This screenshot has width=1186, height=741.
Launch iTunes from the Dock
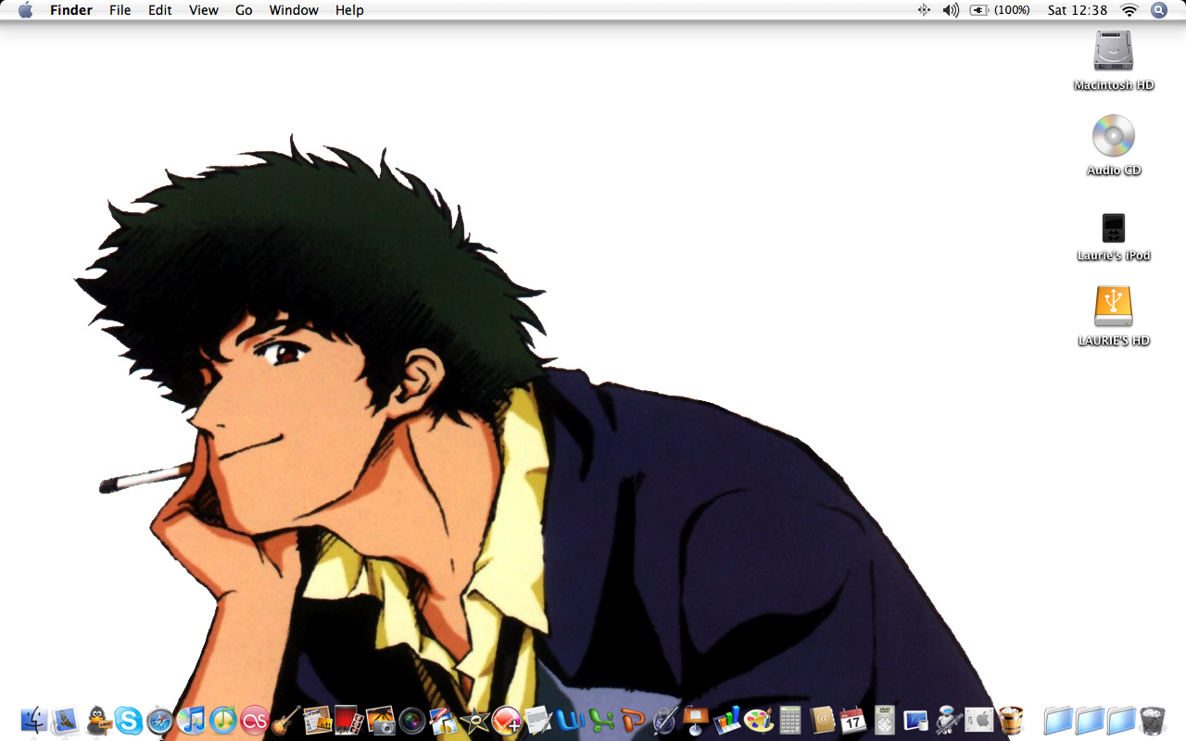(x=192, y=720)
